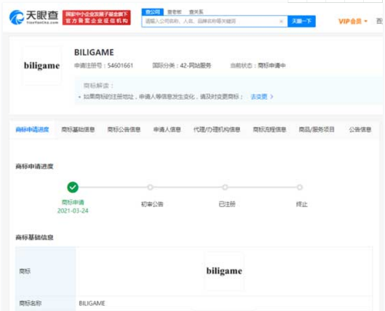This screenshot has width=385, height=311.
Task: Open the VIP会员 dropdown
Action: tap(353, 21)
